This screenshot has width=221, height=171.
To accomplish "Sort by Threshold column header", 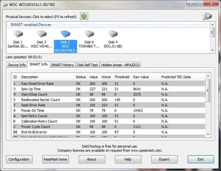I will click(x=122, y=77).
